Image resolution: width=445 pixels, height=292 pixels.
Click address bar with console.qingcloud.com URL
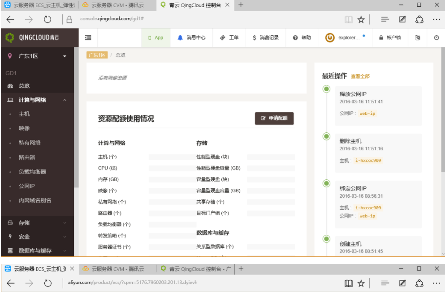(112, 19)
